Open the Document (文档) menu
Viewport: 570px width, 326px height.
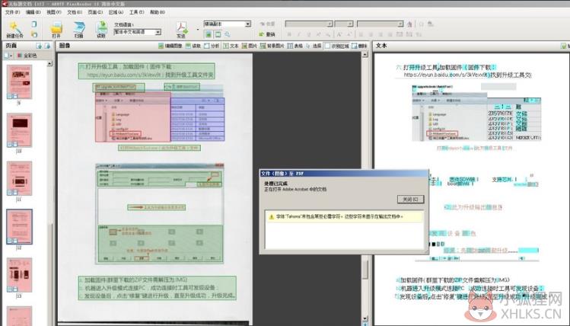(75, 12)
